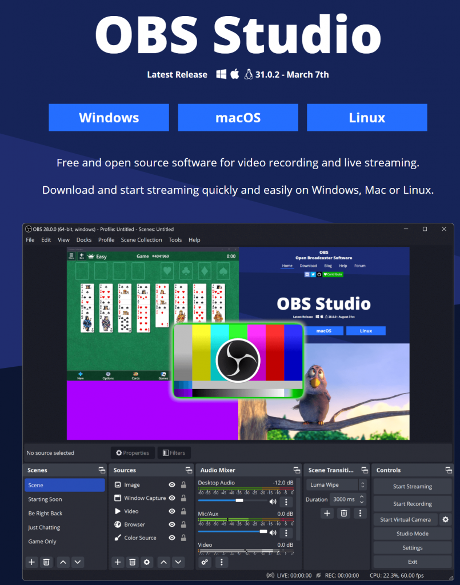Undock the Scenes panel

pos(102,470)
